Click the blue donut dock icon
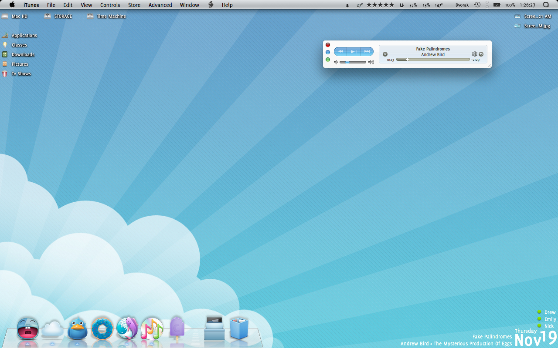Viewport: 558px width, 348px height. point(102,329)
